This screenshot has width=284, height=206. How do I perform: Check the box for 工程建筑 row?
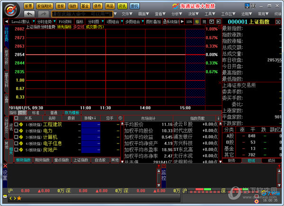coord(16,124)
